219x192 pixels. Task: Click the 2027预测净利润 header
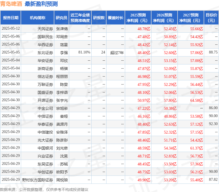coord(191,18)
